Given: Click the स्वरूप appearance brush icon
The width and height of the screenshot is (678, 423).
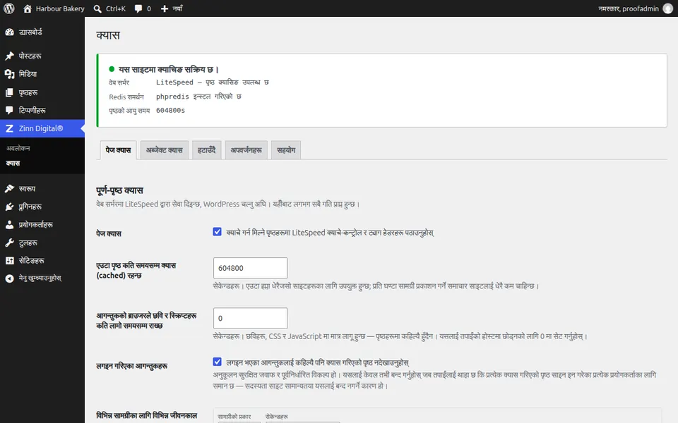Looking at the screenshot, I should pos(9,189).
